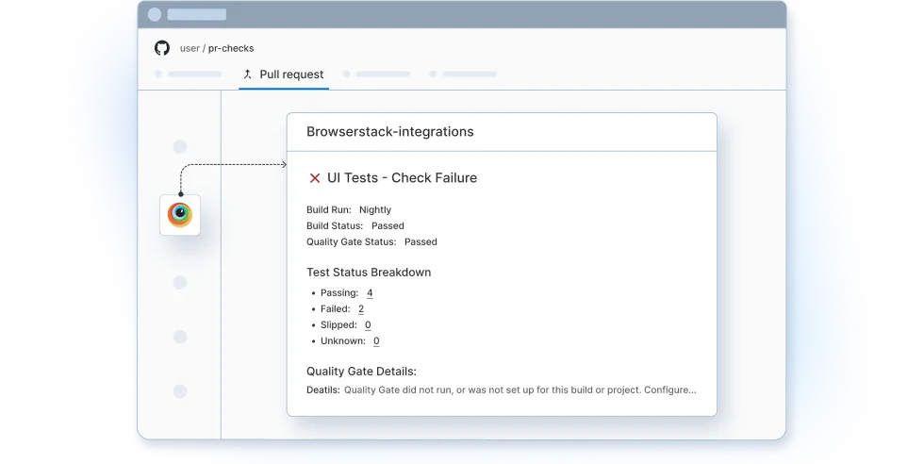Click the Failed label in the breakdown
The width and height of the screenshot is (924, 464).
click(336, 309)
